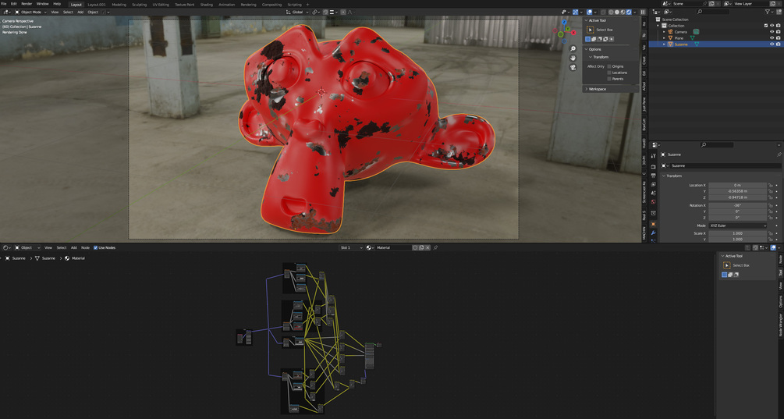This screenshot has width=784, height=419.
Task: Pin the material in node editor header
Action: (435, 247)
